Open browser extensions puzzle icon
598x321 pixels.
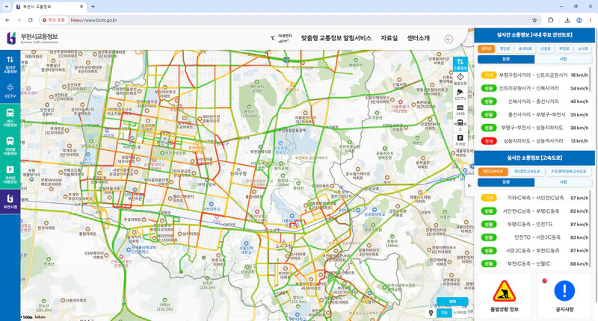(550, 20)
